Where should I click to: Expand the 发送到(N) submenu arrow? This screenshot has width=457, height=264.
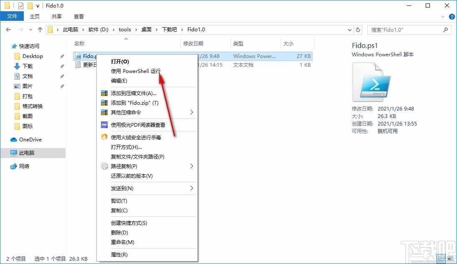[x=192, y=188]
